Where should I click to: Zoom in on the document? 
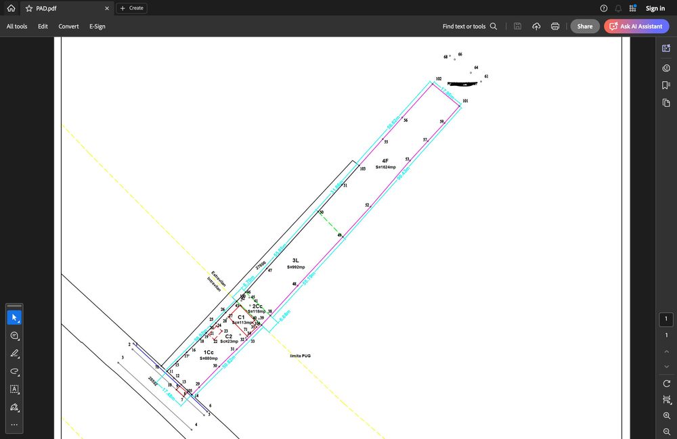click(667, 416)
